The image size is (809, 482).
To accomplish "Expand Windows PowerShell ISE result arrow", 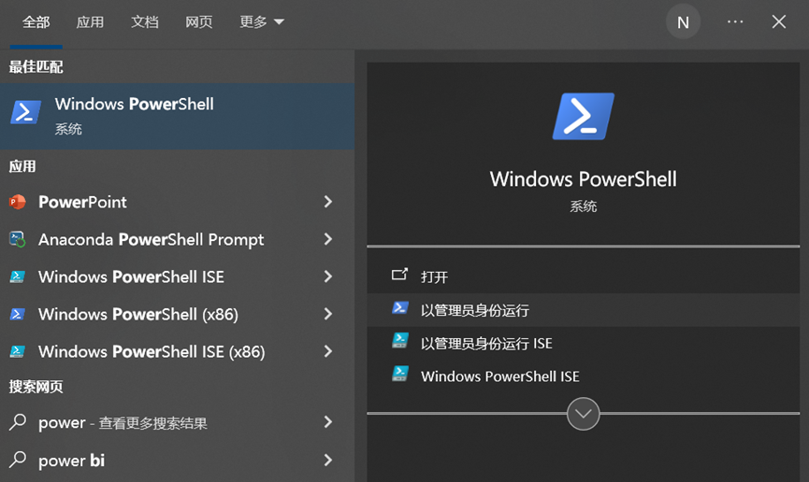I will (x=328, y=276).
